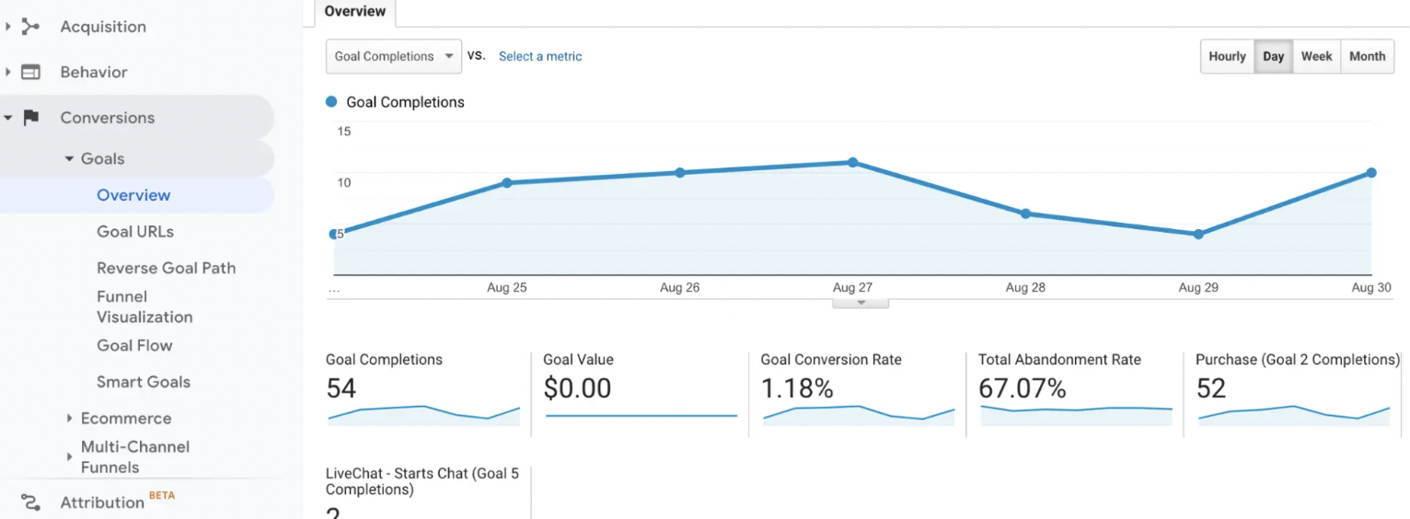Open Goal URLs report

pyautogui.click(x=135, y=232)
